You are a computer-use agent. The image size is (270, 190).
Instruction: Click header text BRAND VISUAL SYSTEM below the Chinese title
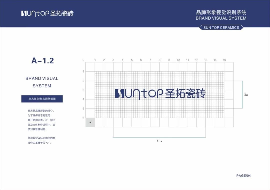pyautogui.click(x=221, y=18)
